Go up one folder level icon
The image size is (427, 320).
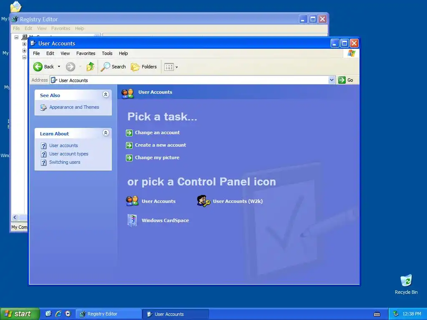pos(90,67)
